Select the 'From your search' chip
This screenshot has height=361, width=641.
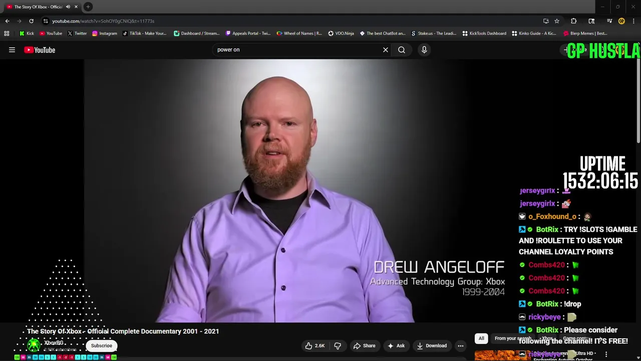[x=513, y=338]
